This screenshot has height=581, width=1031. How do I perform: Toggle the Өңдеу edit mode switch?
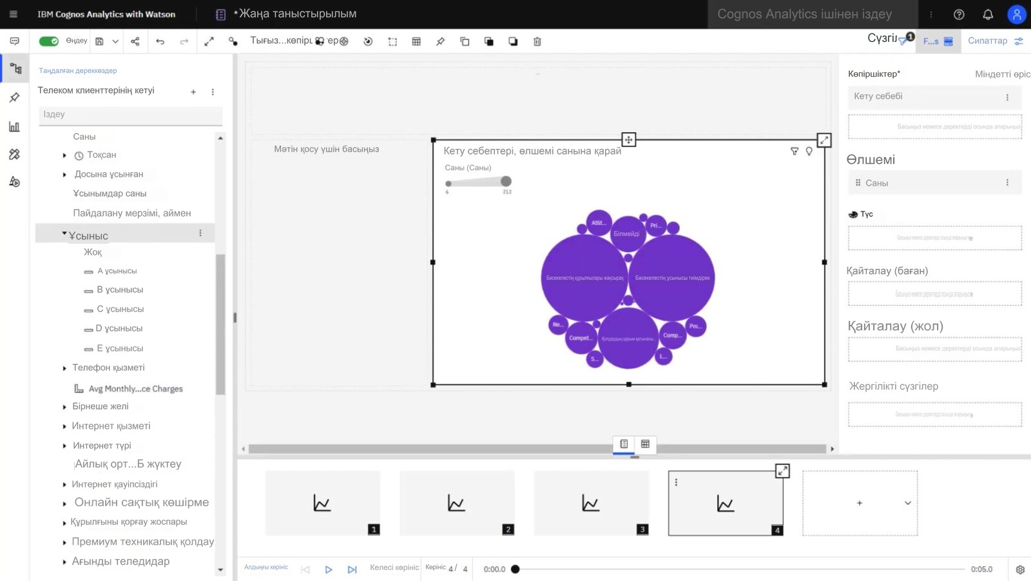coord(49,41)
